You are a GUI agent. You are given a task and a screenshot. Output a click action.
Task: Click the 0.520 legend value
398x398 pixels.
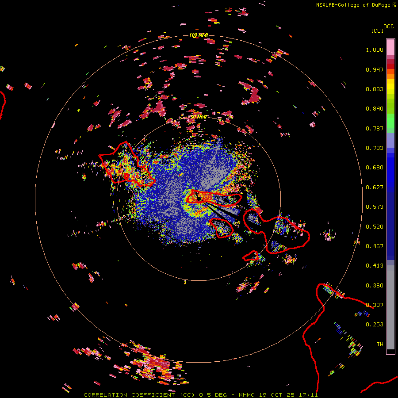pos(375,227)
